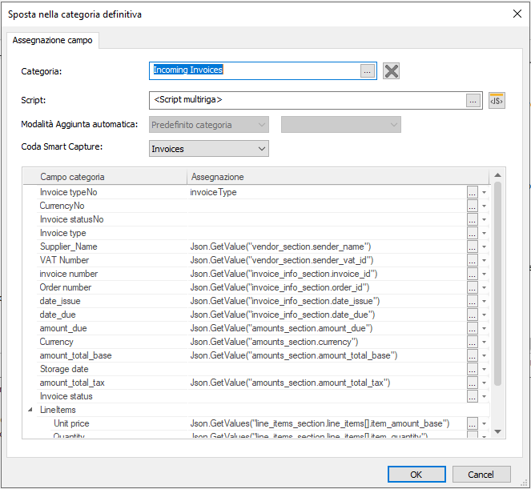This screenshot has width=531, height=489.
Task: Expand the dropdown arrow on date_issue row
Action: (x=484, y=302)
